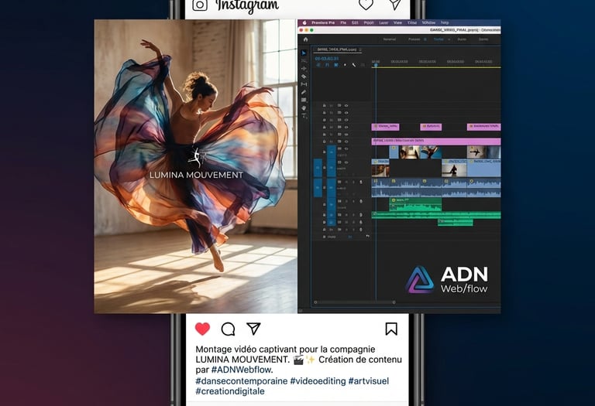Open the Premiere Pro application menu

click(x=323, y=22)
